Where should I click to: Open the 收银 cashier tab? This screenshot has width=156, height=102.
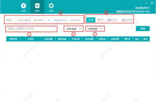(24, 7)
